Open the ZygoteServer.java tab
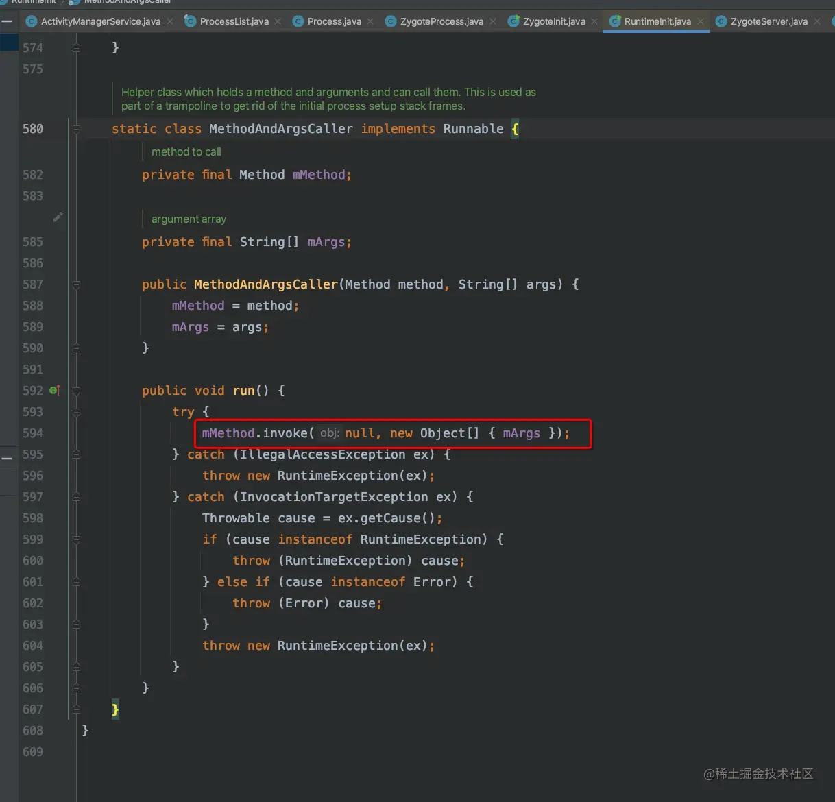 (x=769, y=21)
